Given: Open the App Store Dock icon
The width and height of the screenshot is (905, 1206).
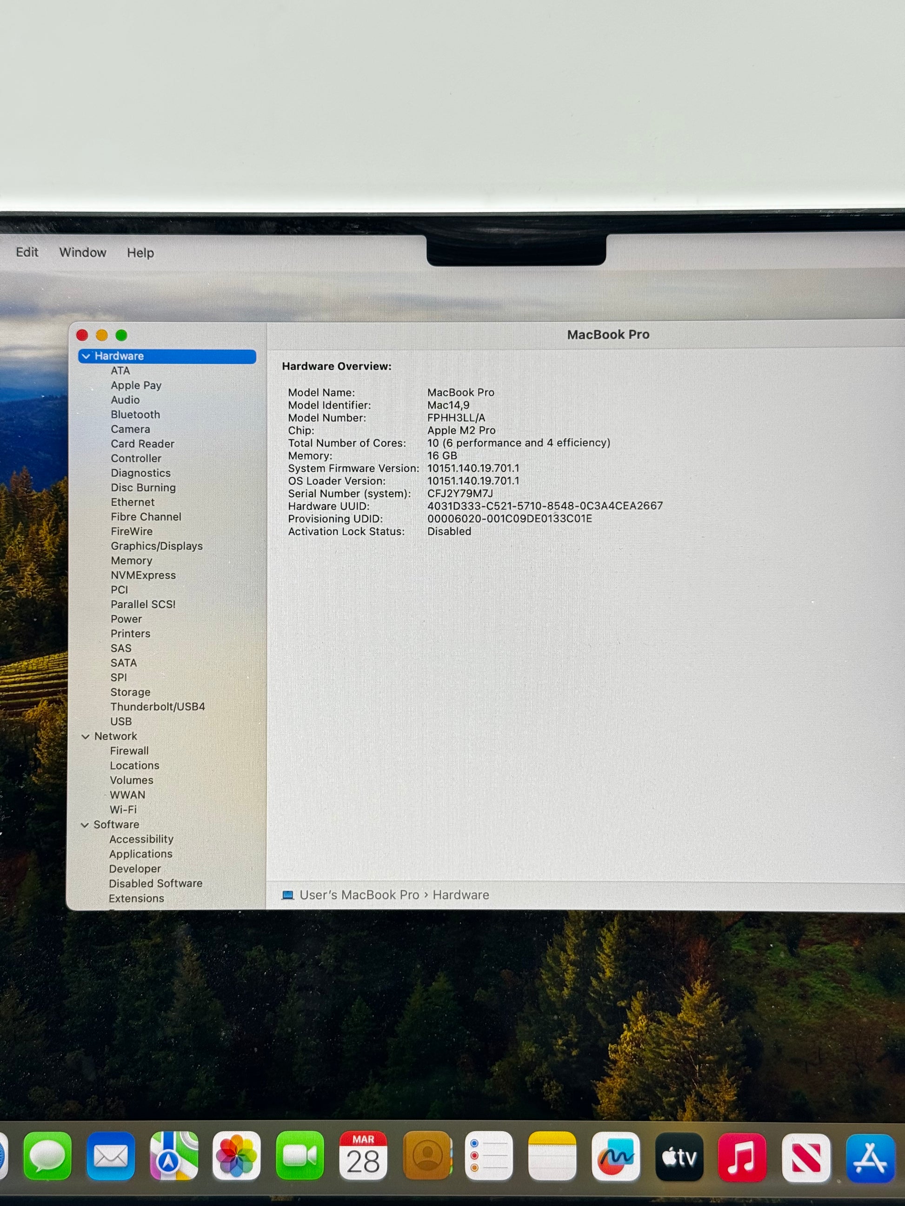Looking at the screenshot, I should point(870,1158).
